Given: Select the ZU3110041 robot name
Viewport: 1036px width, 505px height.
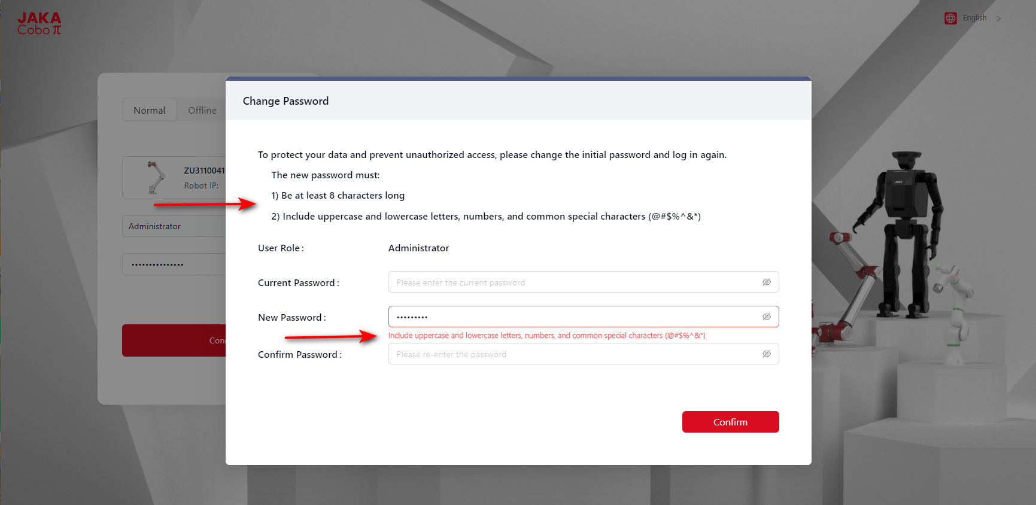Looking at the screenshot, I should click(x=204, y=171).
